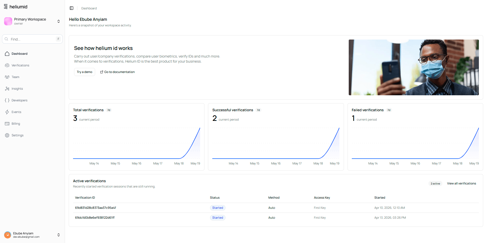The width and height of the screenshot is (487, 243).
Task: Open the Developers page
Action: pos(32,100)
